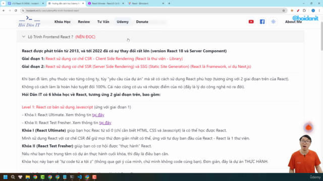Click the orange floating chat bubble button
This screenshot has width=323, height=181.
coord(308,127)
